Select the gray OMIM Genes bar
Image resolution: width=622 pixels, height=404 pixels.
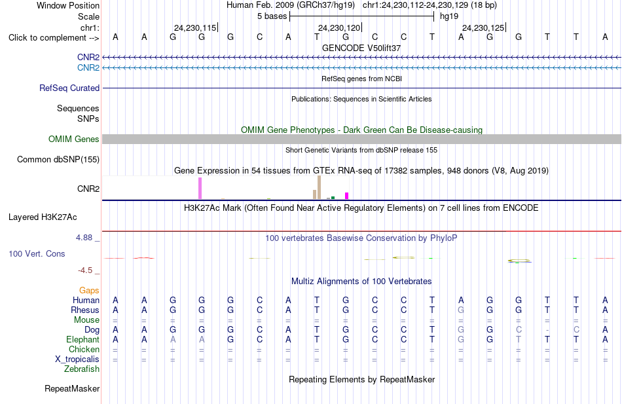[x=361, y=139]
